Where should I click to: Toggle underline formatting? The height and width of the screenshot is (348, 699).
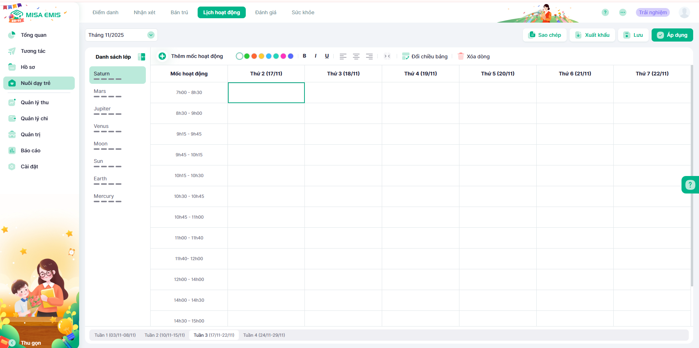[x=327, y=56]
